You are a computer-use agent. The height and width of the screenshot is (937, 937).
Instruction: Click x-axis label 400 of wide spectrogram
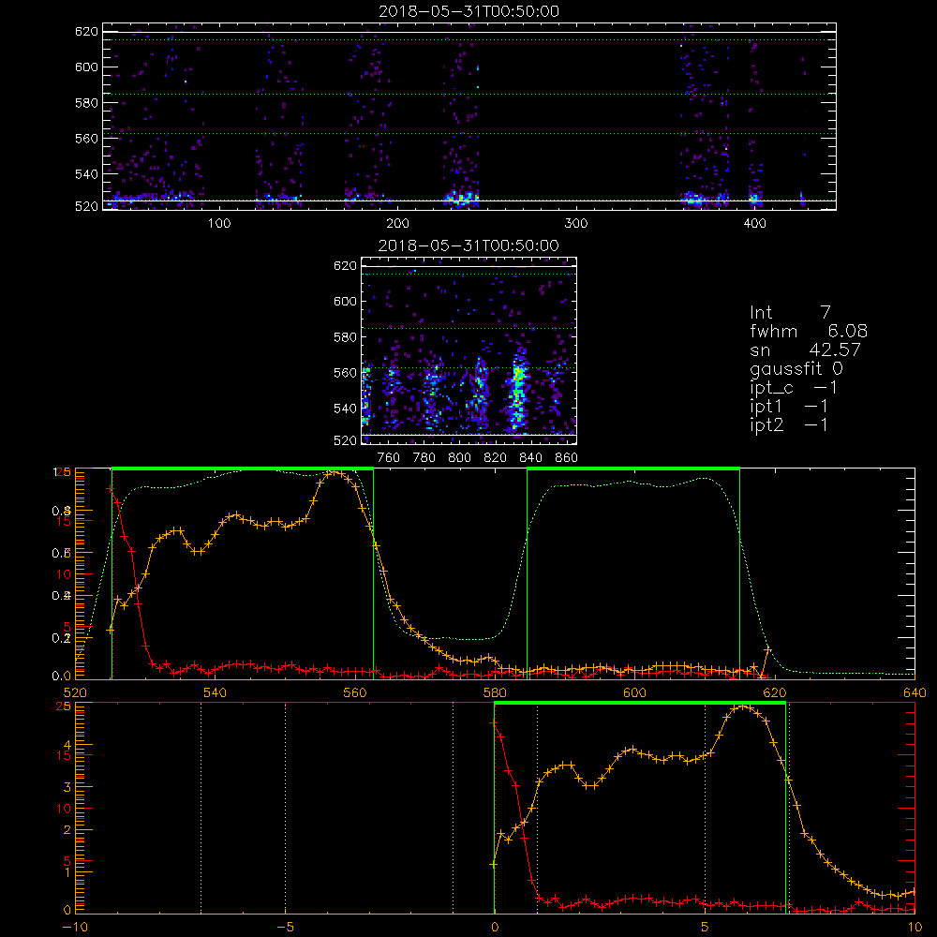754,224
